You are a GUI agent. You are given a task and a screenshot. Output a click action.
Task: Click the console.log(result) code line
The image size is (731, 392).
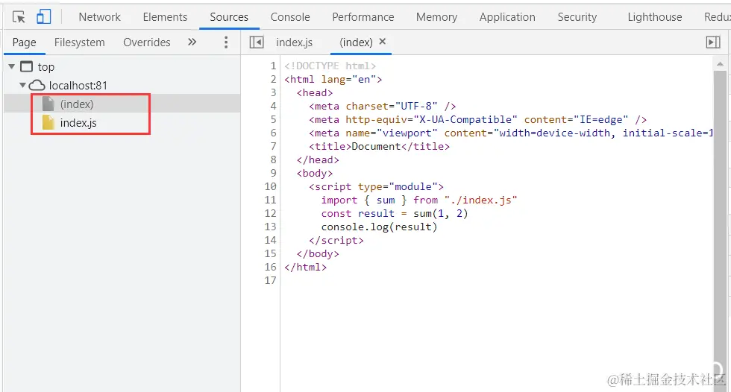(379, 227)
